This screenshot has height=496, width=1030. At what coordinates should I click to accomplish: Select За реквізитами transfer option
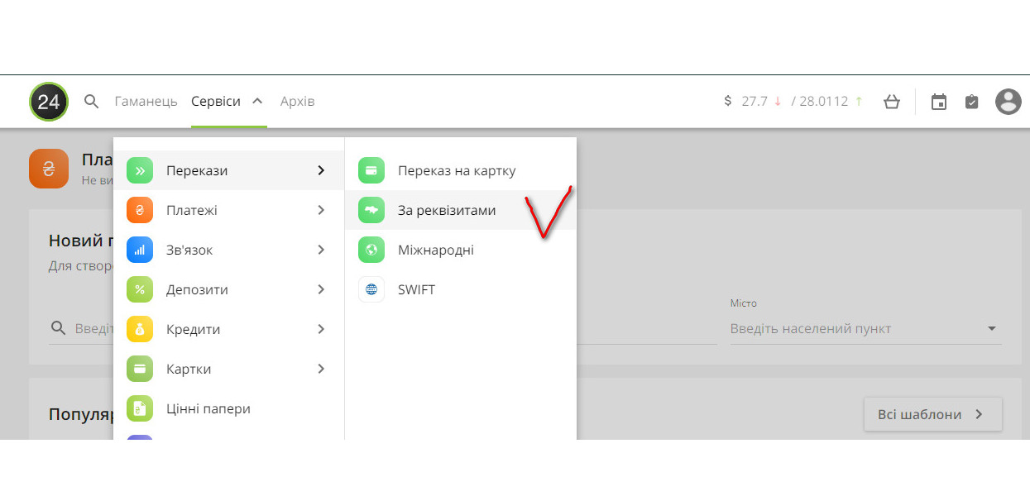(447, 210)
